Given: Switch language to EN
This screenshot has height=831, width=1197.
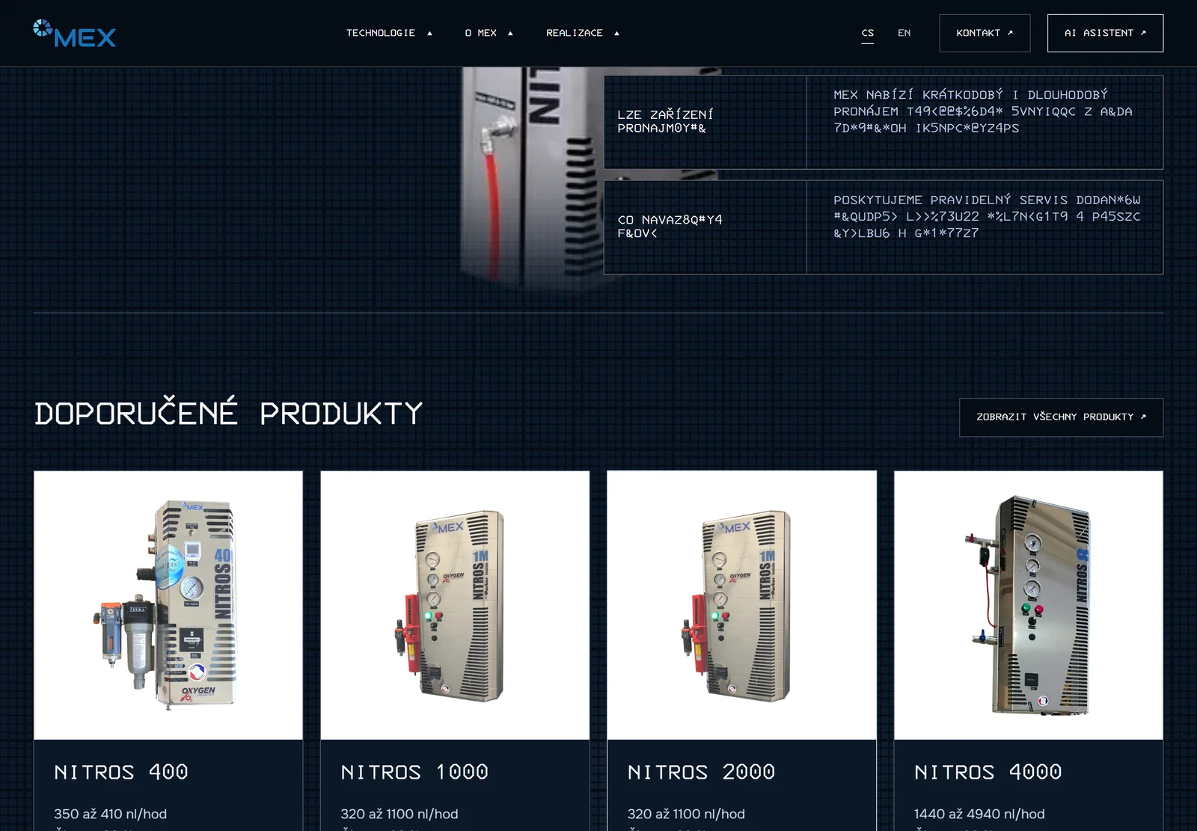Looking at the screenshot, I should [x=904, y=33].
